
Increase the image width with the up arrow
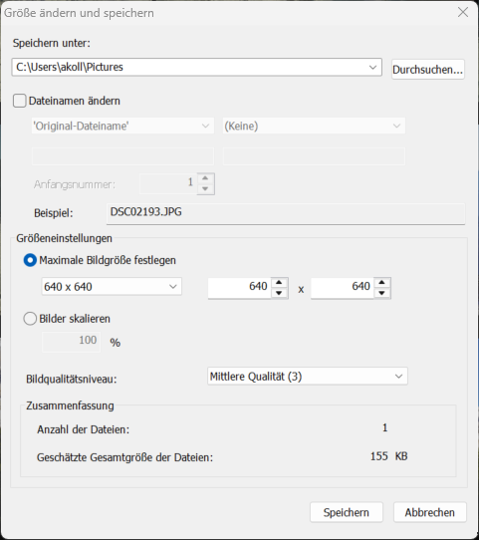coord(279,283)
